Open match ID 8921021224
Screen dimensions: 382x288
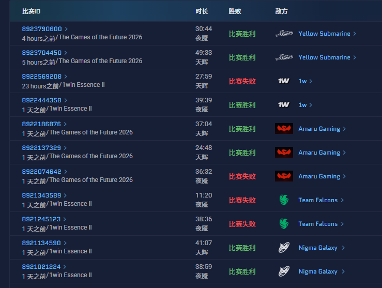41,267
